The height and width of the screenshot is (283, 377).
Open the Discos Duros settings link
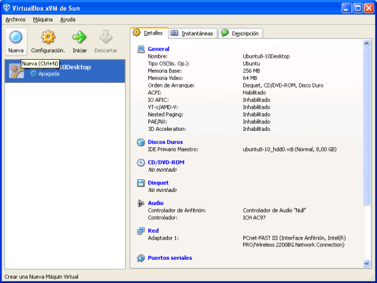point(165,142)
